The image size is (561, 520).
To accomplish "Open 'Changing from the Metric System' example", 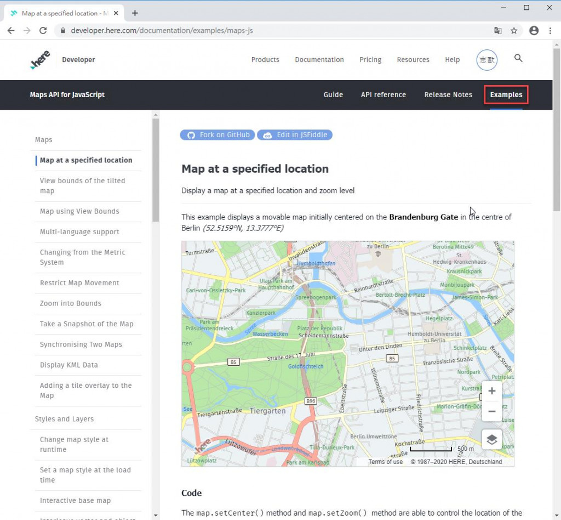I will [x=82, y=257].
